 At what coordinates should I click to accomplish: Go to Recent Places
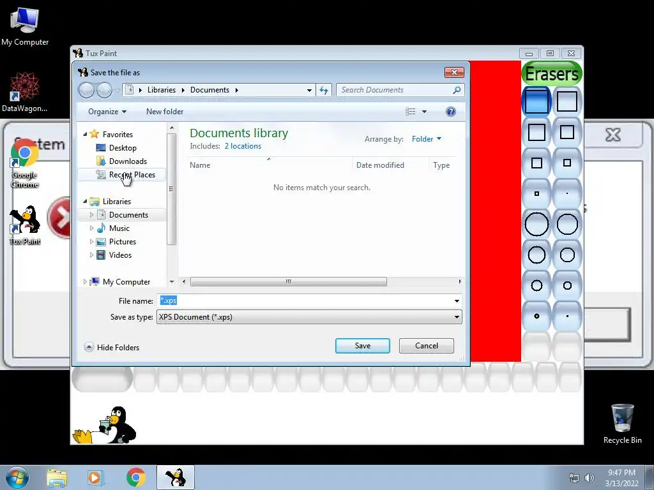point(132,175)
